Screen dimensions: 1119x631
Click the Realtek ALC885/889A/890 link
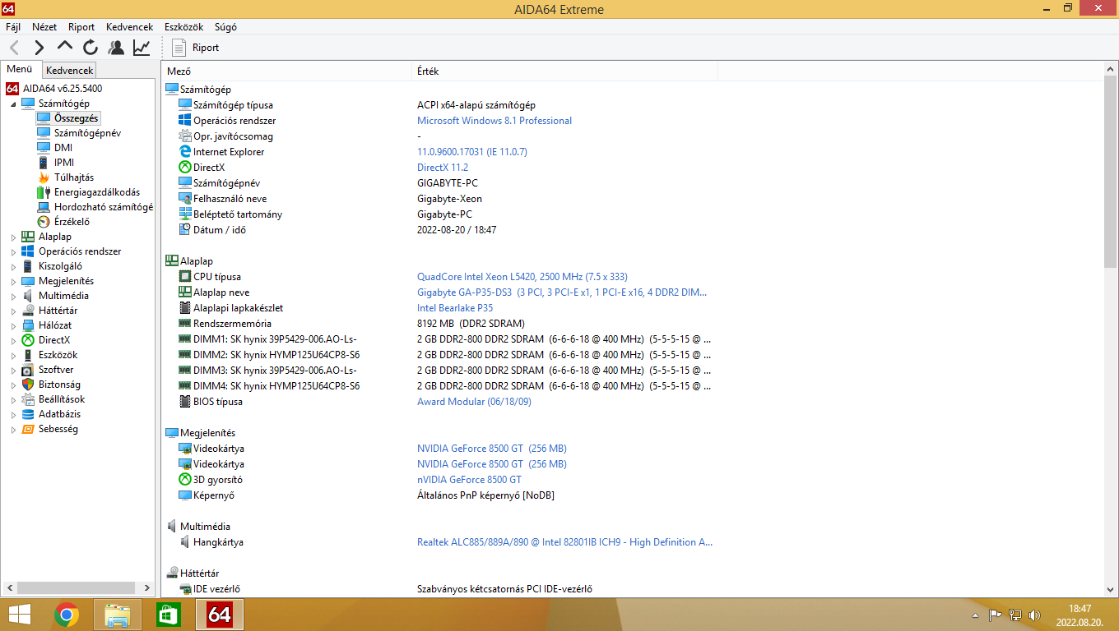click(565, 542)
